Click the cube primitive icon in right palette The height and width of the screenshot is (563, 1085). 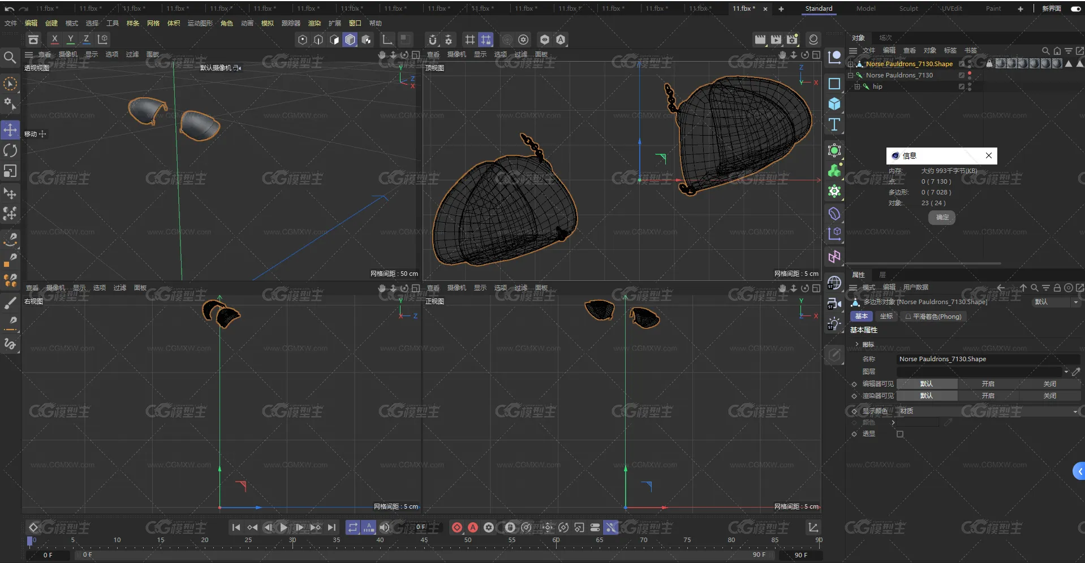(x=834, y=104)
